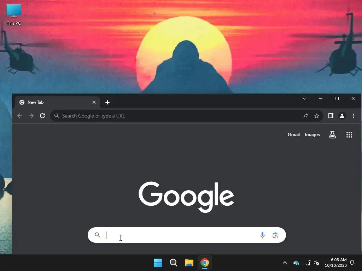This screenshot has height=271, width=362.
Task: Go back with the back arrow
Action: coord(20,116)
